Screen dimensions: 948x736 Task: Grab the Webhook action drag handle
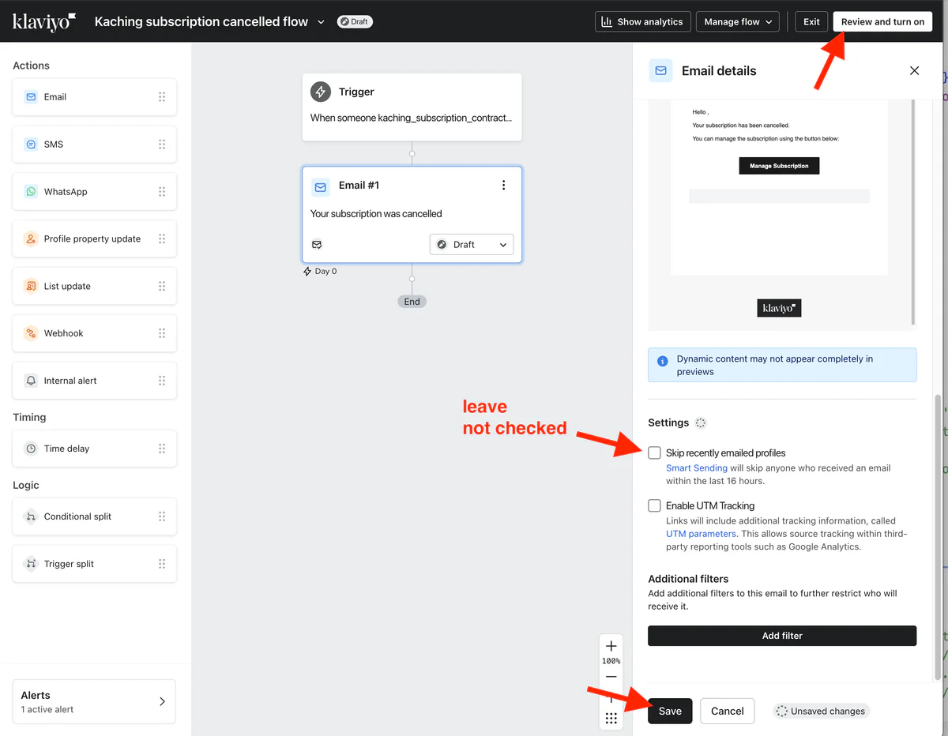pyautogui.click(x=162, y=333)
